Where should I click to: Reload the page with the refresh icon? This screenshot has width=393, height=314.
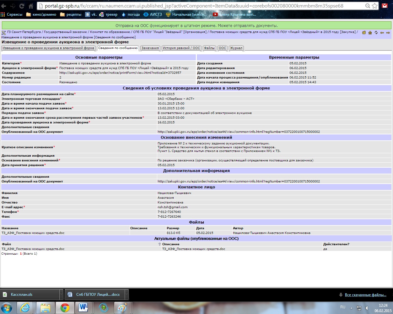[22, 6]
